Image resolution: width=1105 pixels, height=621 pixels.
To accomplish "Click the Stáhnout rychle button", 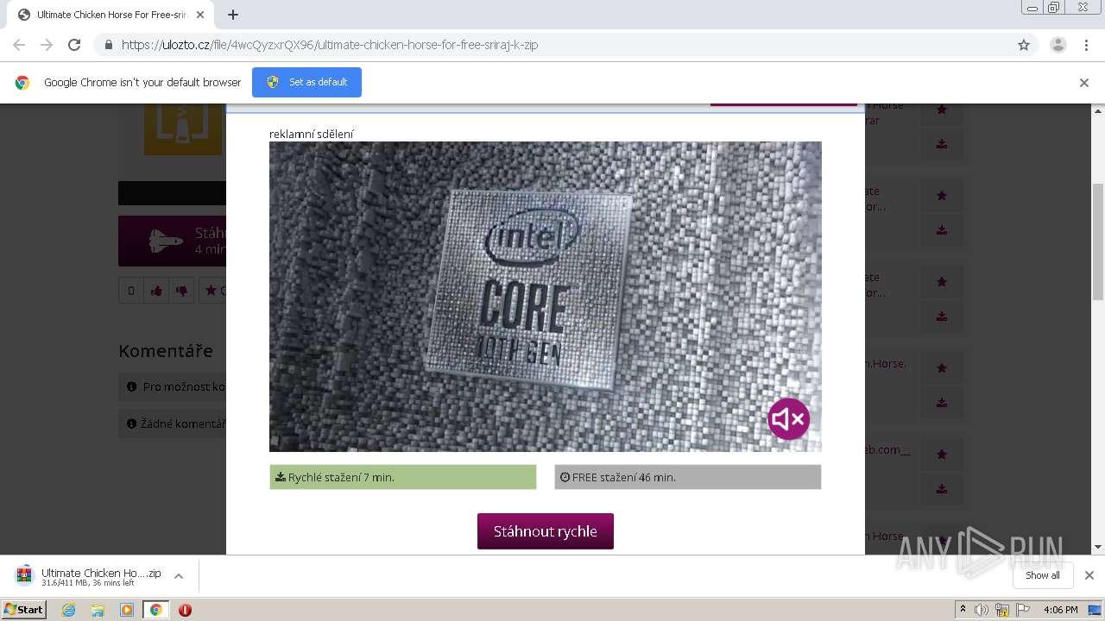I will [546, 531].
